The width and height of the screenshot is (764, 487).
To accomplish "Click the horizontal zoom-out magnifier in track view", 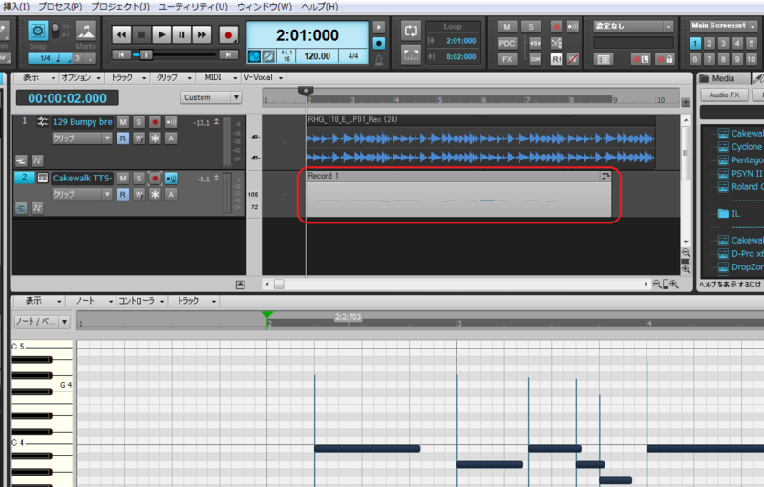I will (x=657, y=284).
